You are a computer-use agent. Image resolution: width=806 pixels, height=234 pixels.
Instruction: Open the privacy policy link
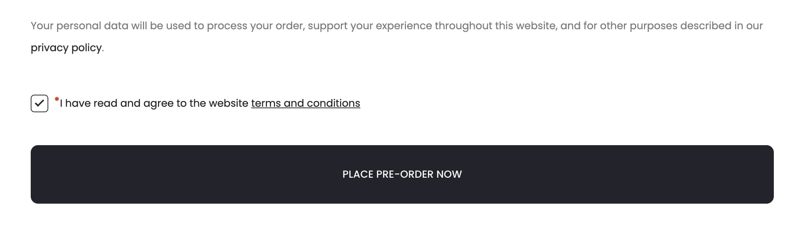tap(66, 48)
